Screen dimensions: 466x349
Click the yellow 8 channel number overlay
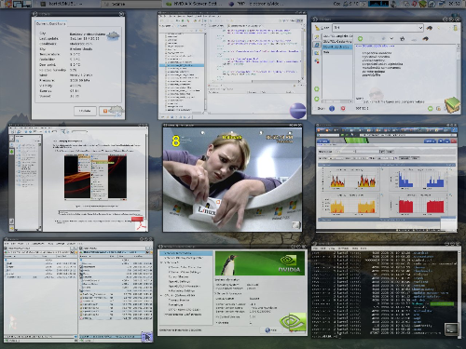pos(176,141)
